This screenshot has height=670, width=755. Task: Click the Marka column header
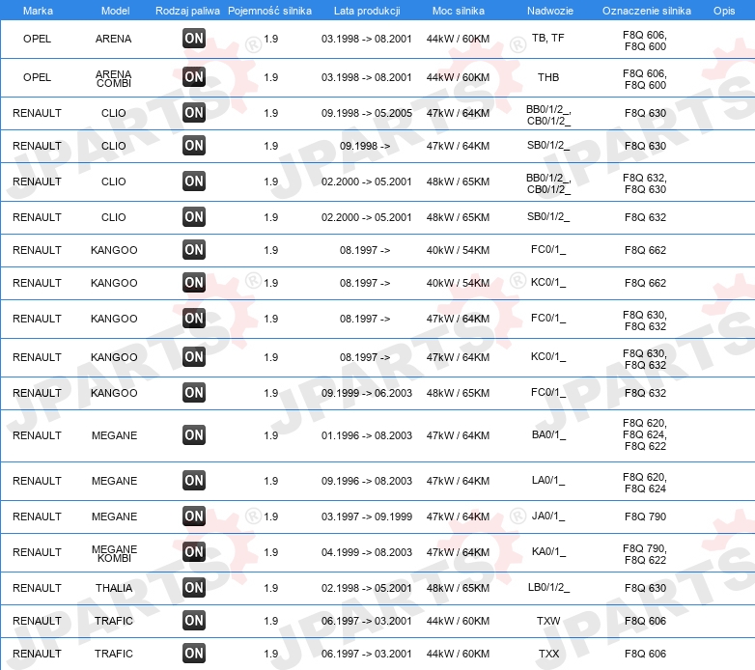38,11
